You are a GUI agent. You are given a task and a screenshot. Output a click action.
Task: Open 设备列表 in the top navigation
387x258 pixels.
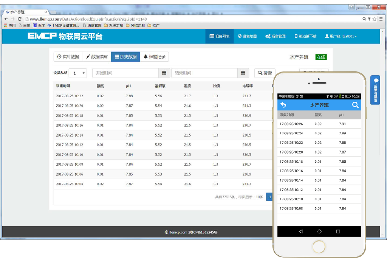[x=220, y=36]
